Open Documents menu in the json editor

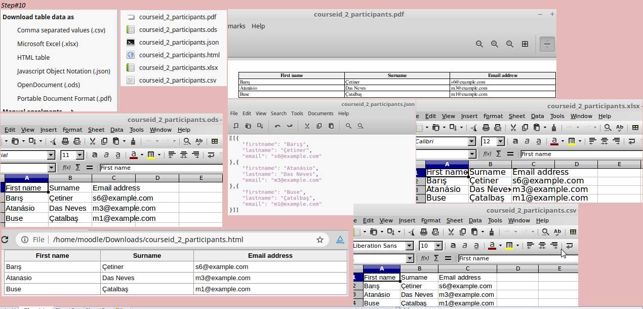[x=320, y=113]
